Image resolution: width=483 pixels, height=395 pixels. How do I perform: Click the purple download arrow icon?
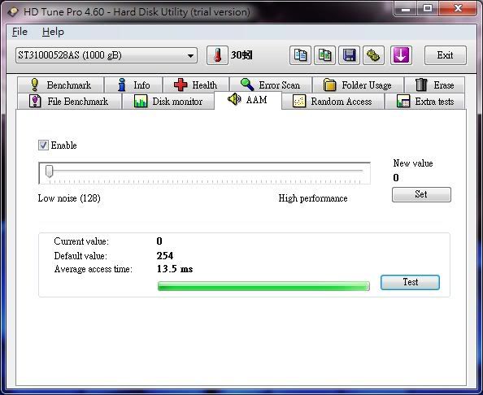point(401,55)
